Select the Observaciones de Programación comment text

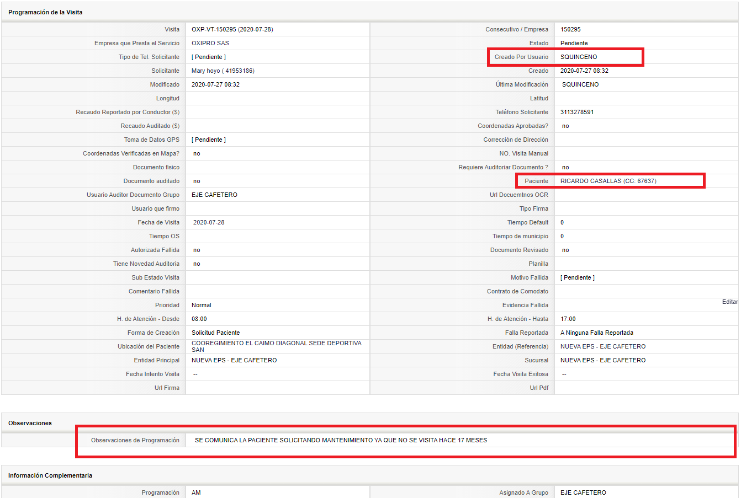(341, 440)
